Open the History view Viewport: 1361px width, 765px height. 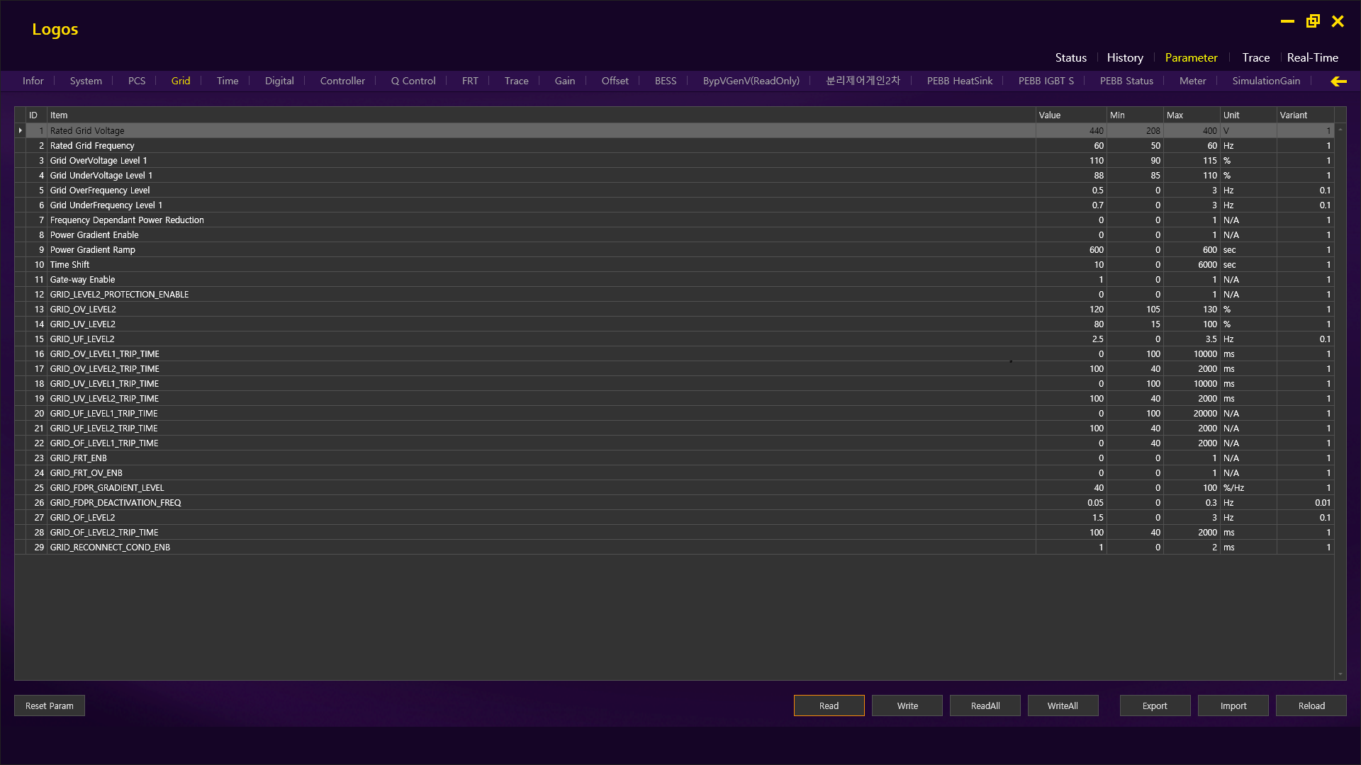(1125, 57)
